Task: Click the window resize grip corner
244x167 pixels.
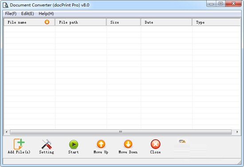Action: 239,162
